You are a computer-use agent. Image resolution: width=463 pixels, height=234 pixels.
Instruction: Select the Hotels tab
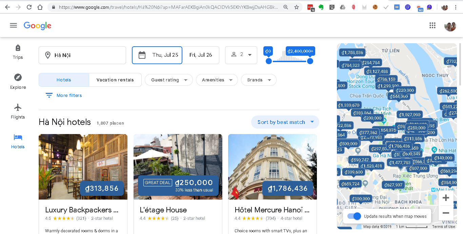point(64,80)
